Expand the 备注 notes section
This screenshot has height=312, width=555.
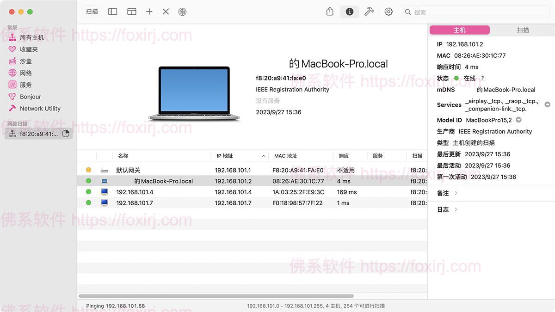pos(443,193)
